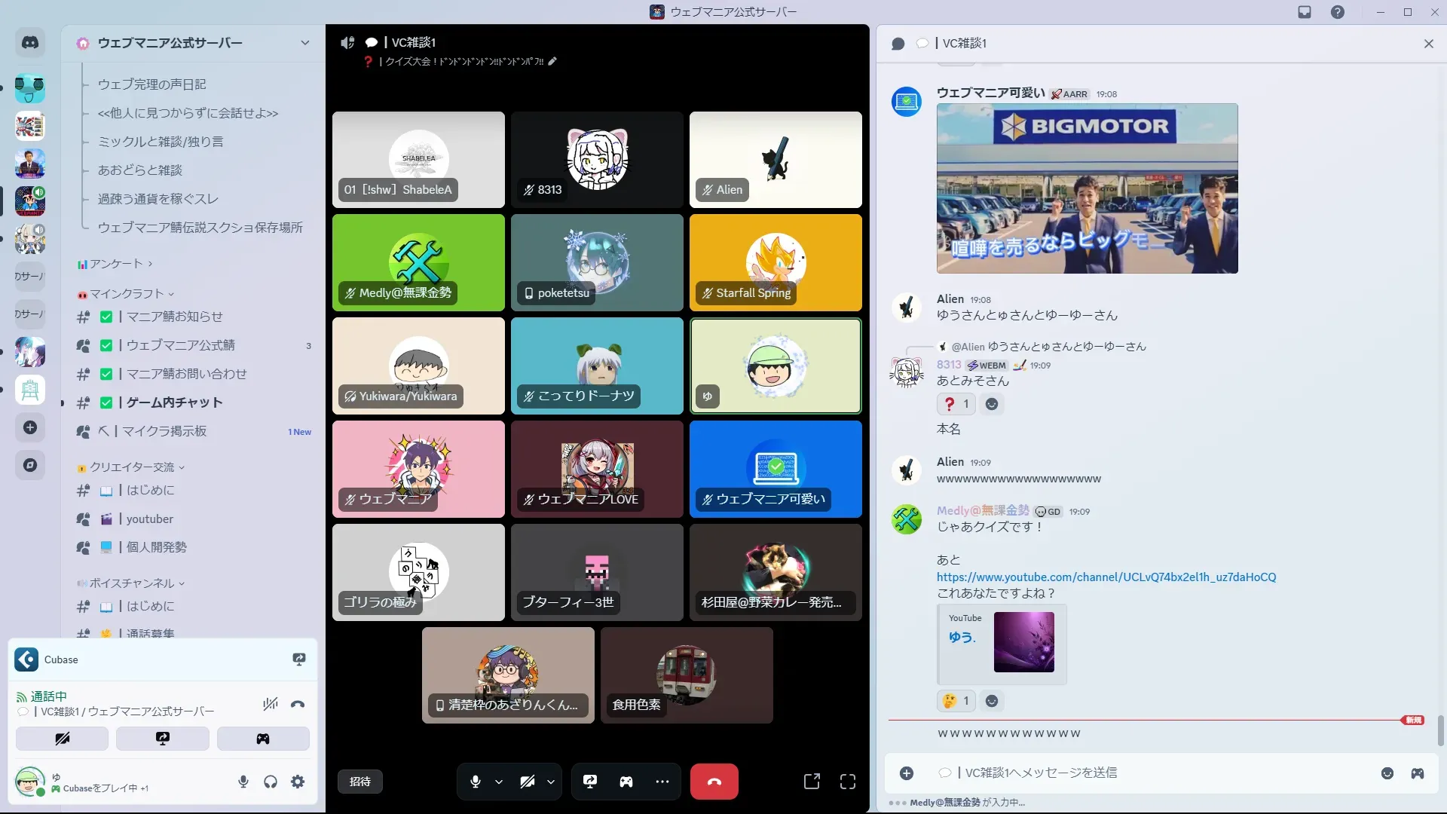Screen dimensions: 1447x814
Task: Open the ゲーム内チャット channel
Action: 174,402
